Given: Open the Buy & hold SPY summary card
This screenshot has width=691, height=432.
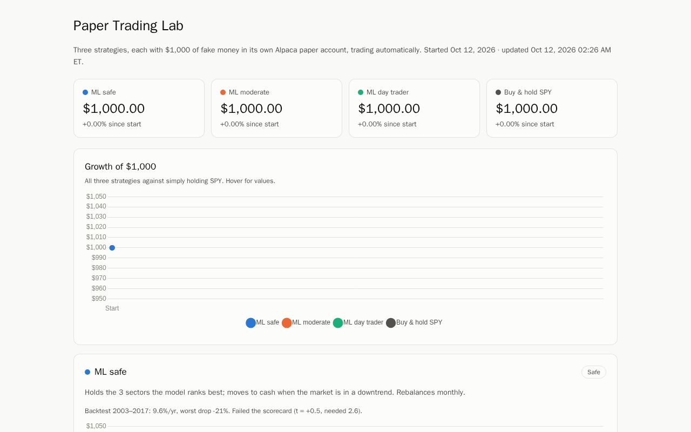Looking at the screenshot, I should click(552, 109).
